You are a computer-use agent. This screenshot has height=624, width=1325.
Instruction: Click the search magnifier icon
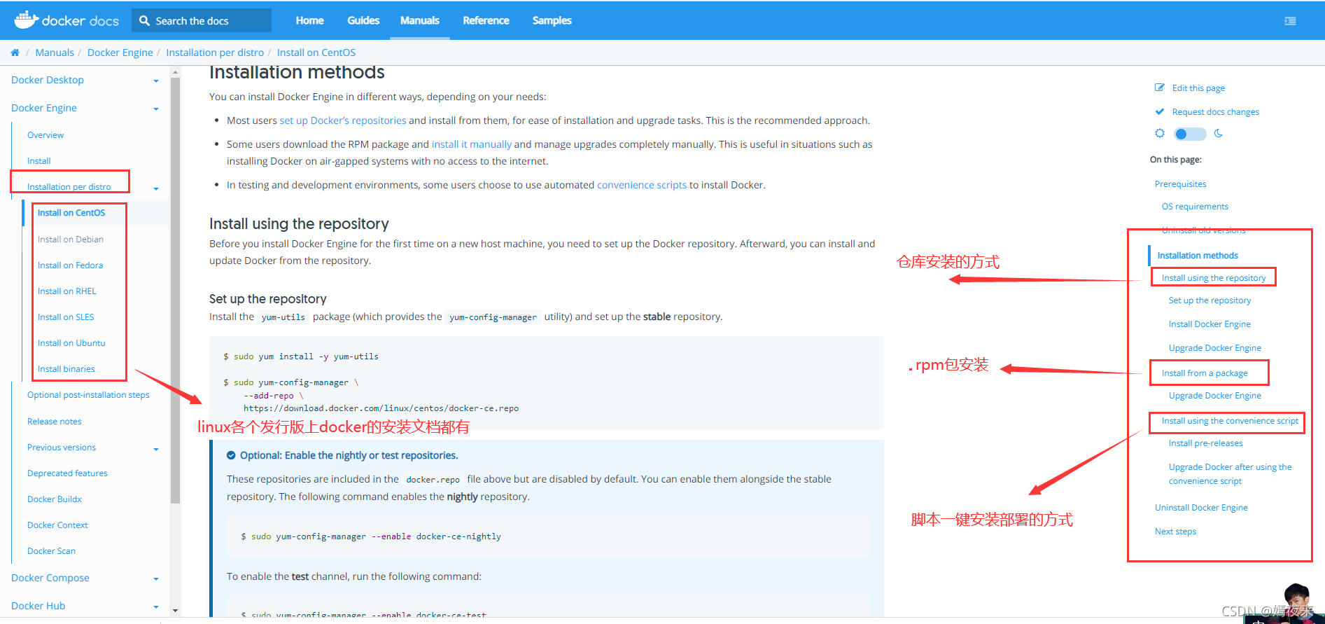pos(144,20)
